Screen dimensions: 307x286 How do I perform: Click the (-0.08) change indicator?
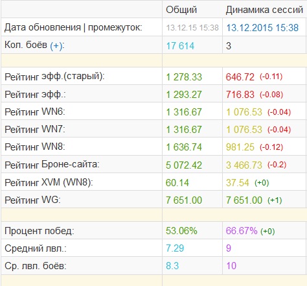[271, 95]
